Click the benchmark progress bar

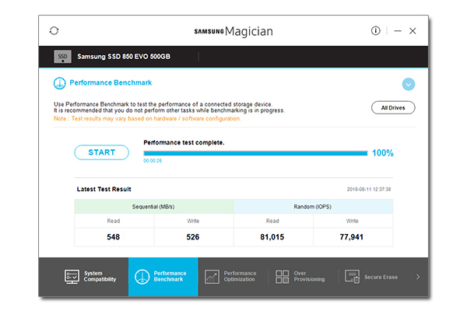pyautogui.click(x=255, y=153)
